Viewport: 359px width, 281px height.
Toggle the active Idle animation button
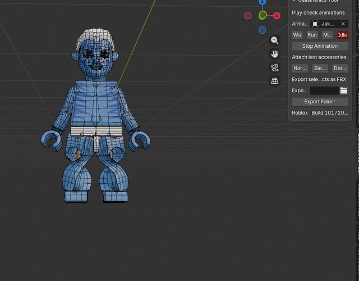coord(343,35)
